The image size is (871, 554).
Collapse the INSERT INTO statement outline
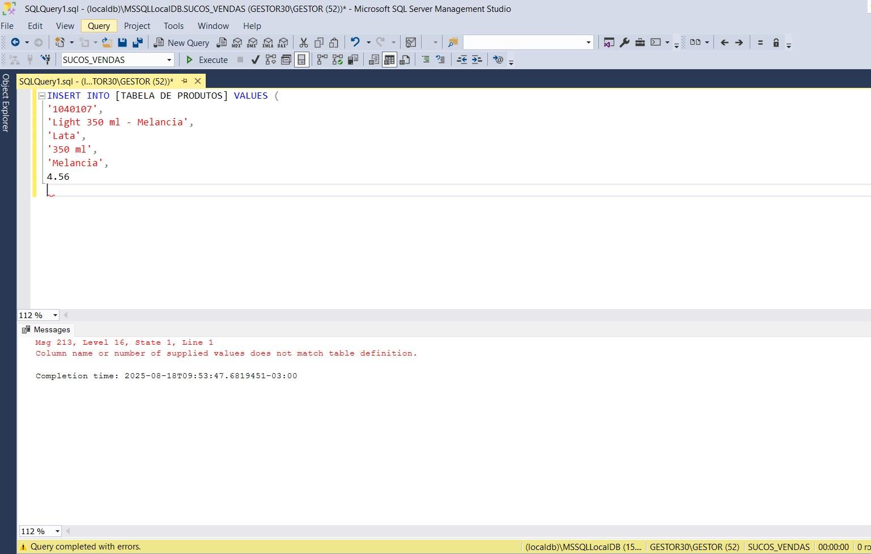tap(41, 96)
